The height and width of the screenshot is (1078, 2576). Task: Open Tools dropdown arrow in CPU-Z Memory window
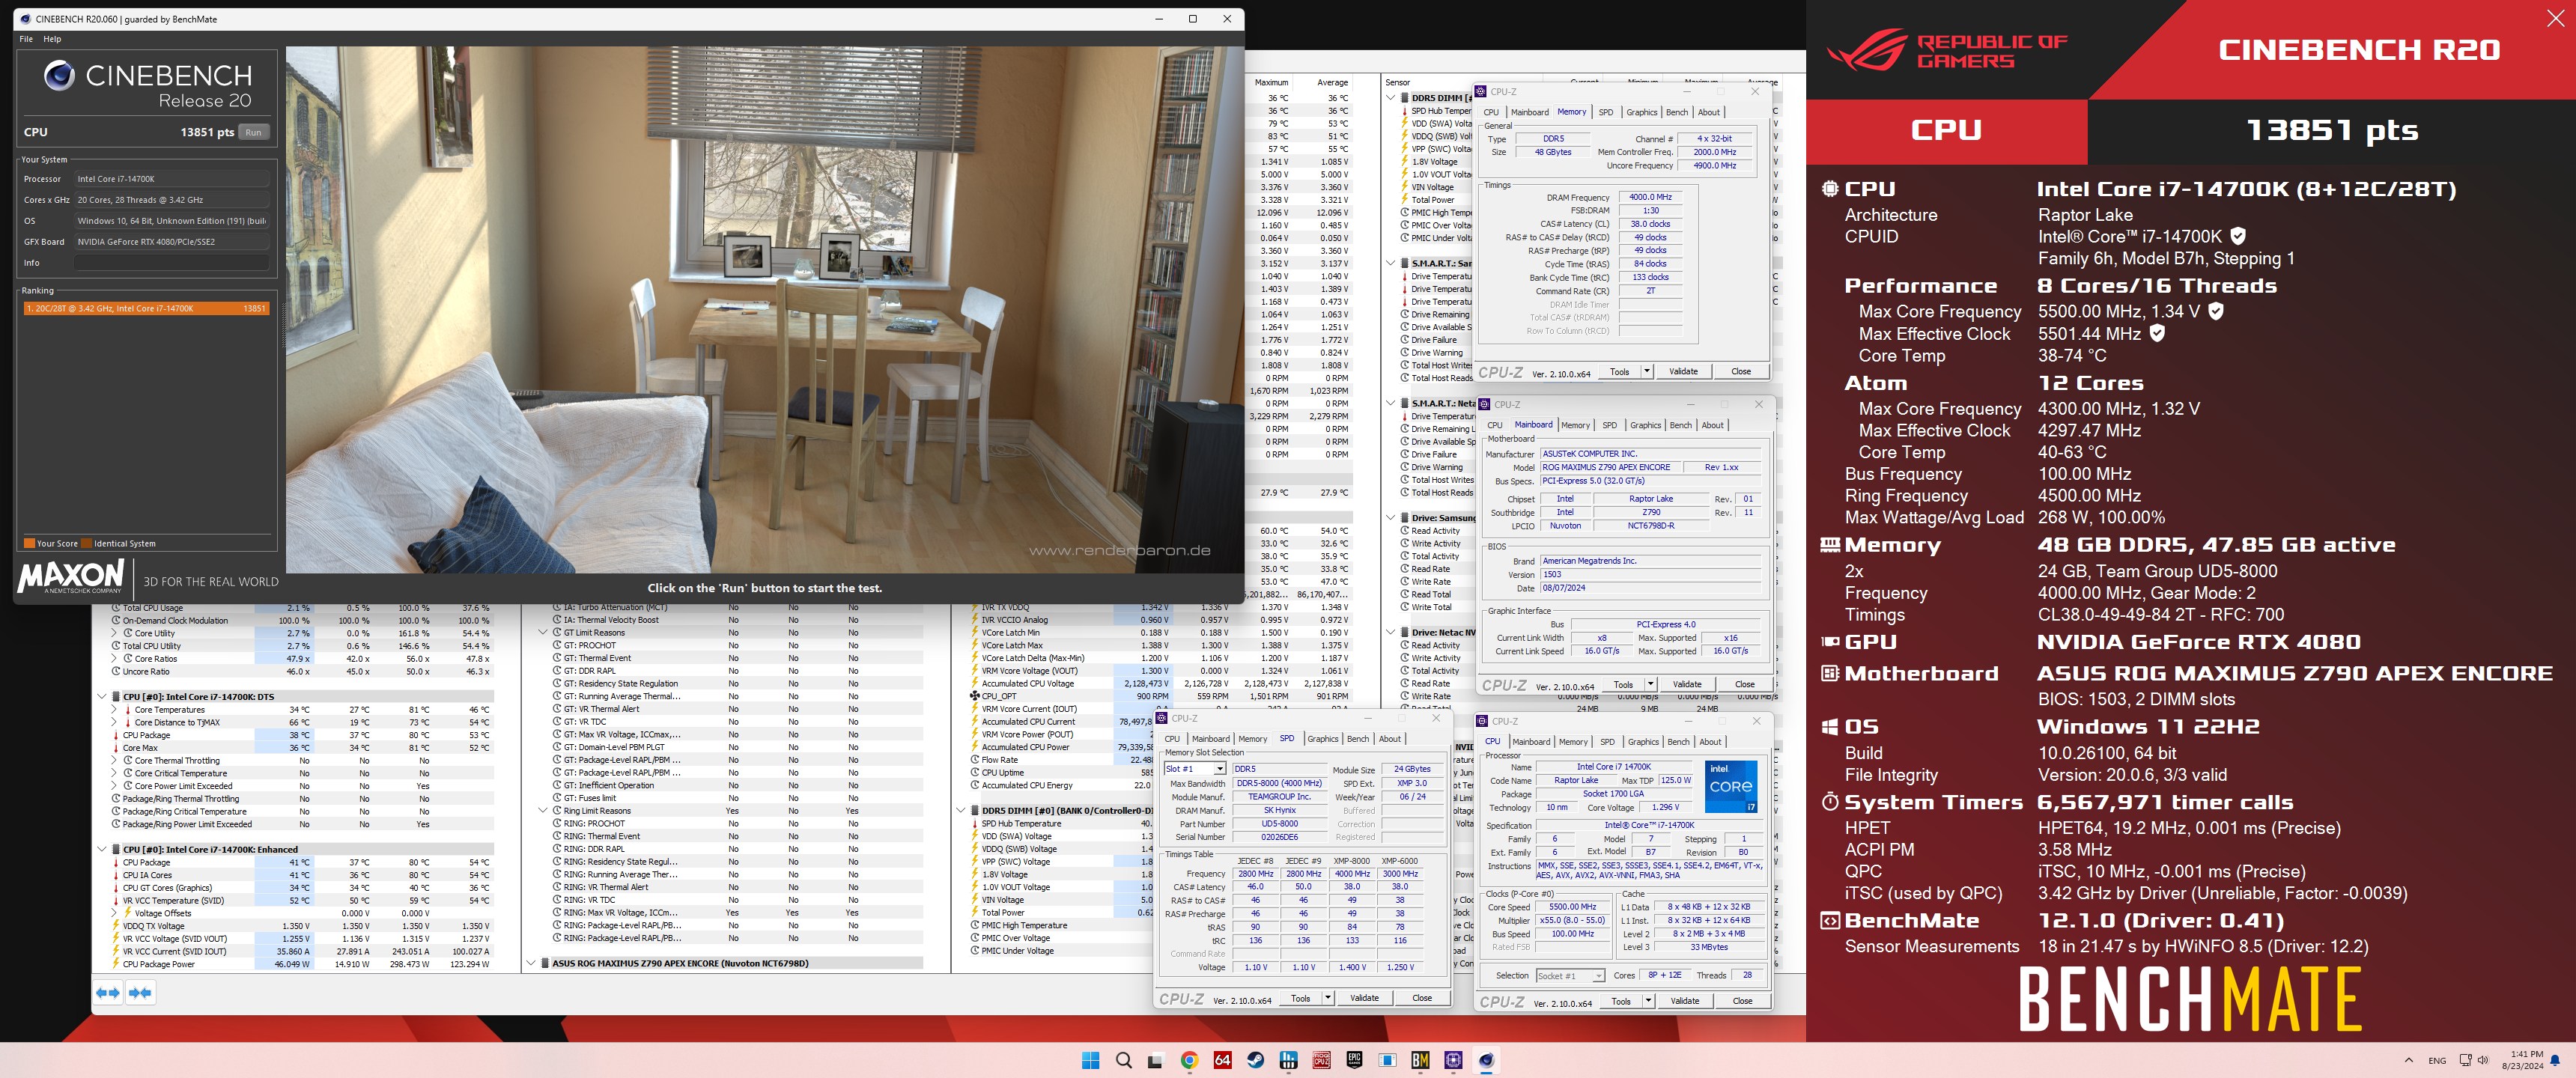click(x=1647, y=372)
